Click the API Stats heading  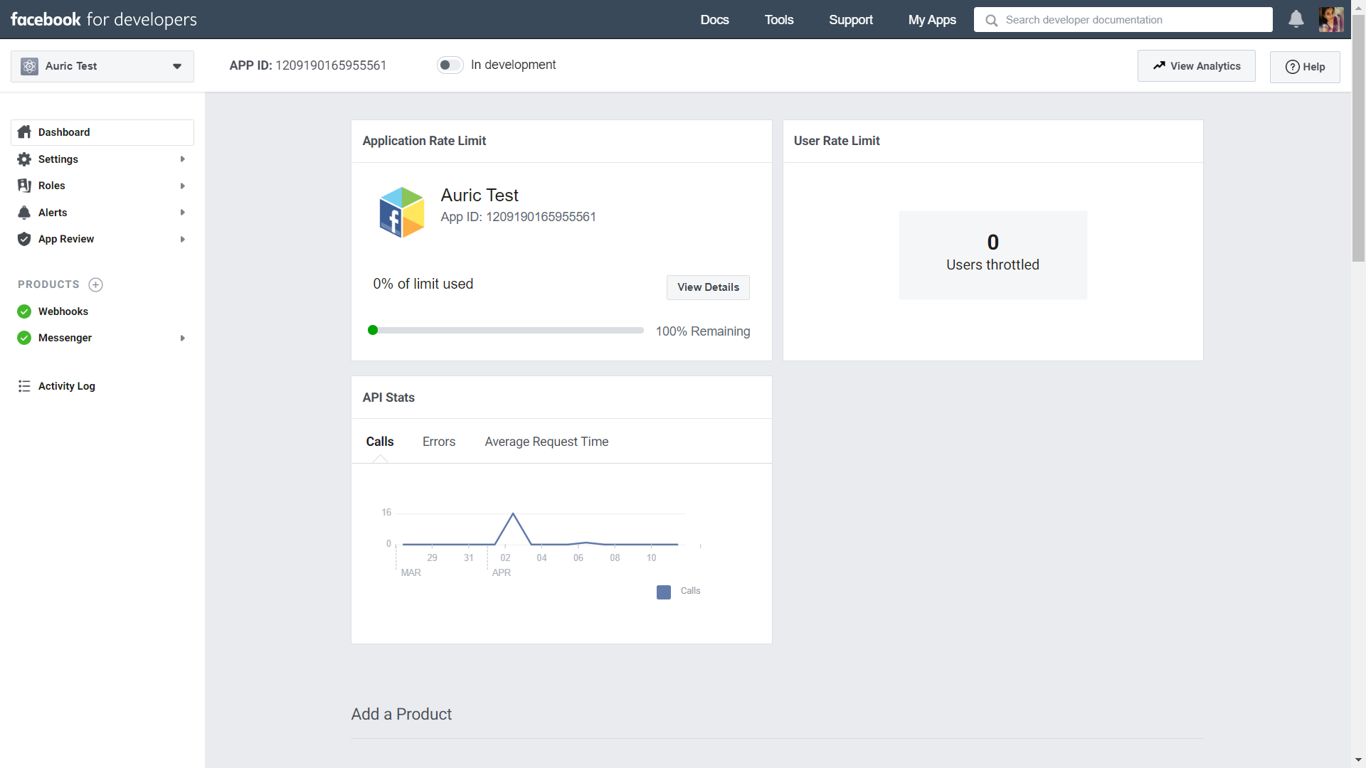click(x=388, y=398)
